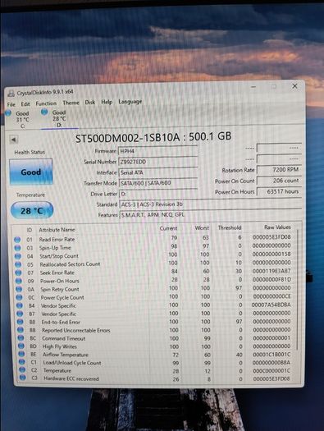Click the status icon for Power-On Hours row
The width and height of the screenshot is (324, 431).
[x=19, y=281]
